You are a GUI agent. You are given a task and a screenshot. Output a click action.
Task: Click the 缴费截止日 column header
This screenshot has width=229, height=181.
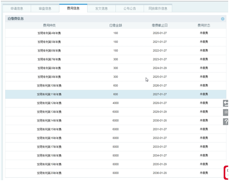pos(160,26)
